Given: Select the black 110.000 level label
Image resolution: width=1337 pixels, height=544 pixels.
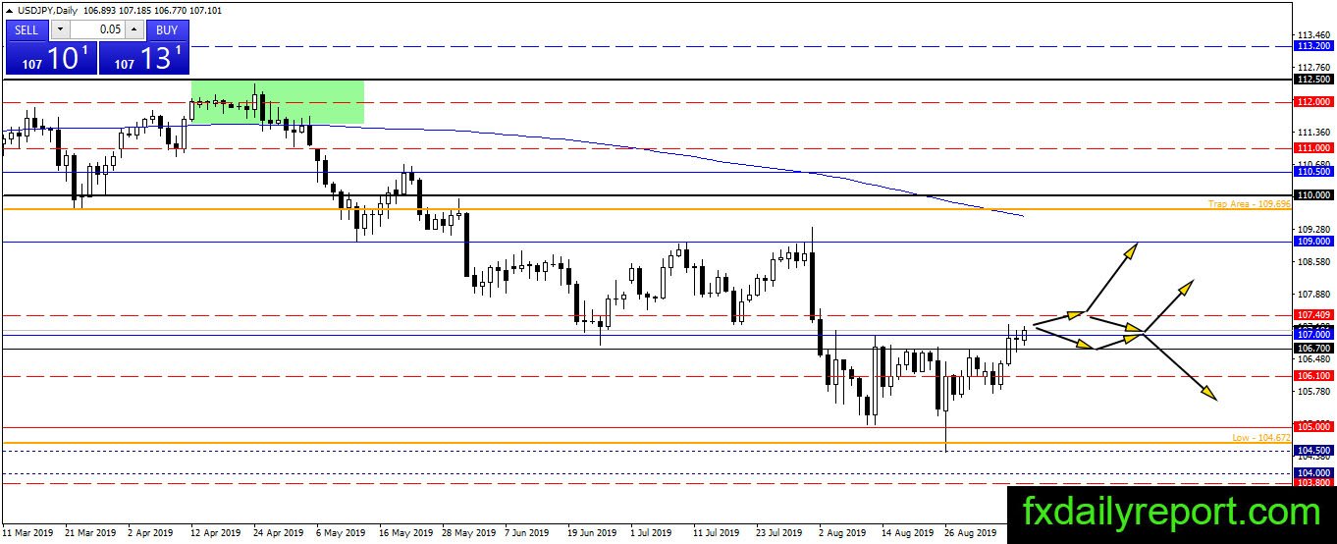Looking at the screenshot, I should click(1313, 195).
